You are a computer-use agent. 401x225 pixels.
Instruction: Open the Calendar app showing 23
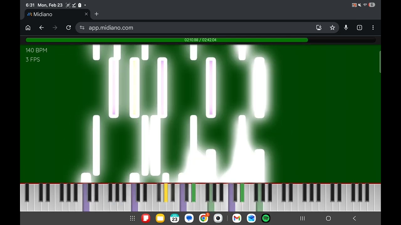pyautogui.click(x=174, y=218)
